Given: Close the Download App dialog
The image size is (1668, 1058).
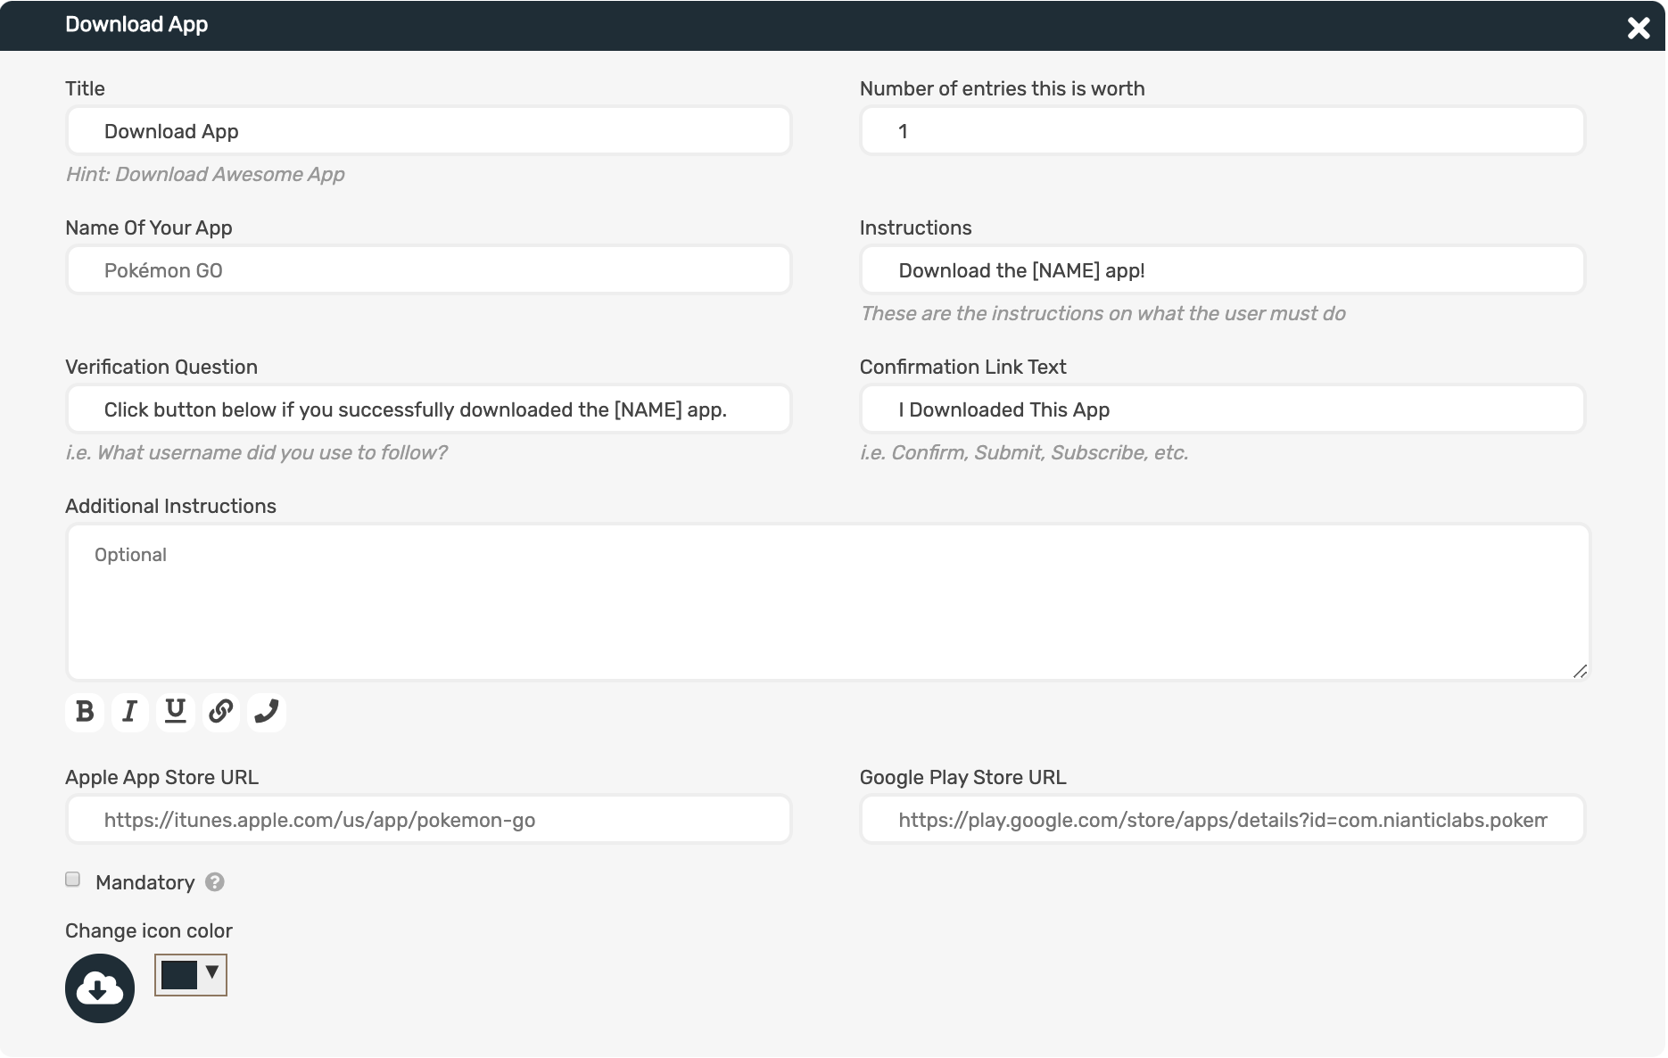Looking at the screenshot, I should click(1639, 28).
